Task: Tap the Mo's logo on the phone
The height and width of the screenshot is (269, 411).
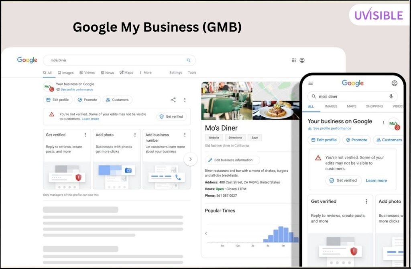Action: 394,124
